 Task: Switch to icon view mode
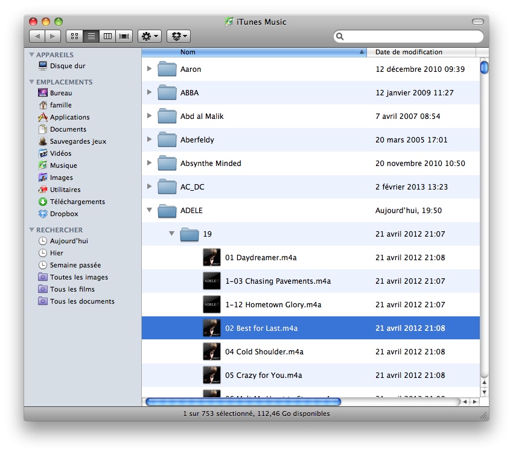pos(75,36)
